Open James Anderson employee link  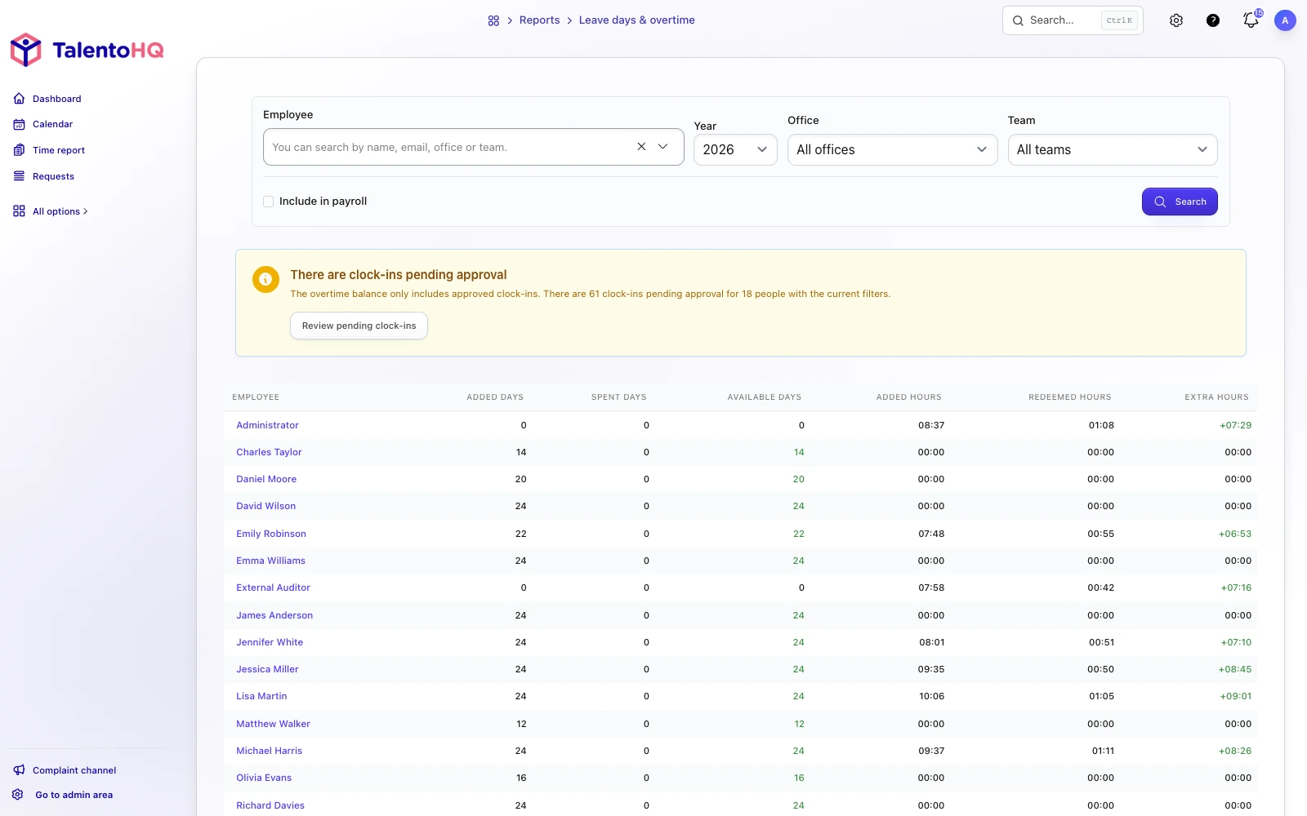click(274, 615)
